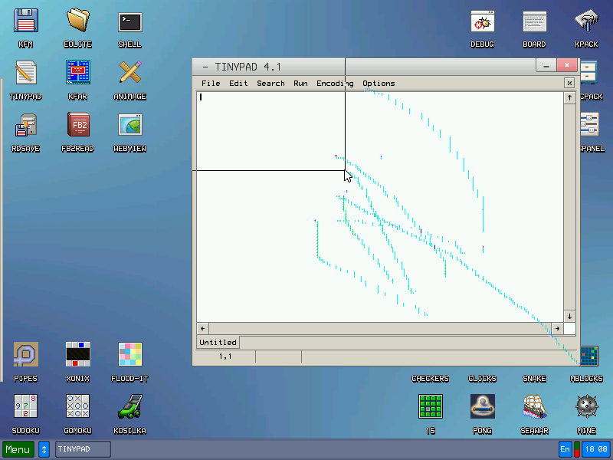Open the WEBVIEW browser icon

click(x=129, y=124)
